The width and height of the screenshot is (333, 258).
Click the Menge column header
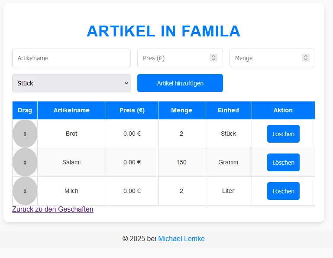tap(181, 110)
